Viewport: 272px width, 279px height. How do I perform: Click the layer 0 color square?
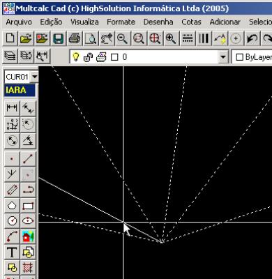click(x=114, y=57)
